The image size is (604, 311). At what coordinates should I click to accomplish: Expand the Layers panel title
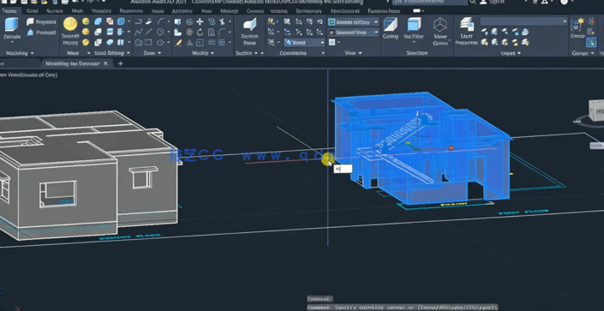coord(511,53)
